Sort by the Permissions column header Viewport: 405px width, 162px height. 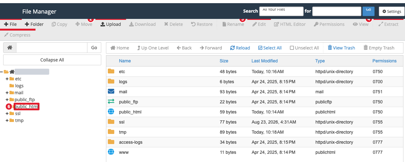tap(384, 61)
